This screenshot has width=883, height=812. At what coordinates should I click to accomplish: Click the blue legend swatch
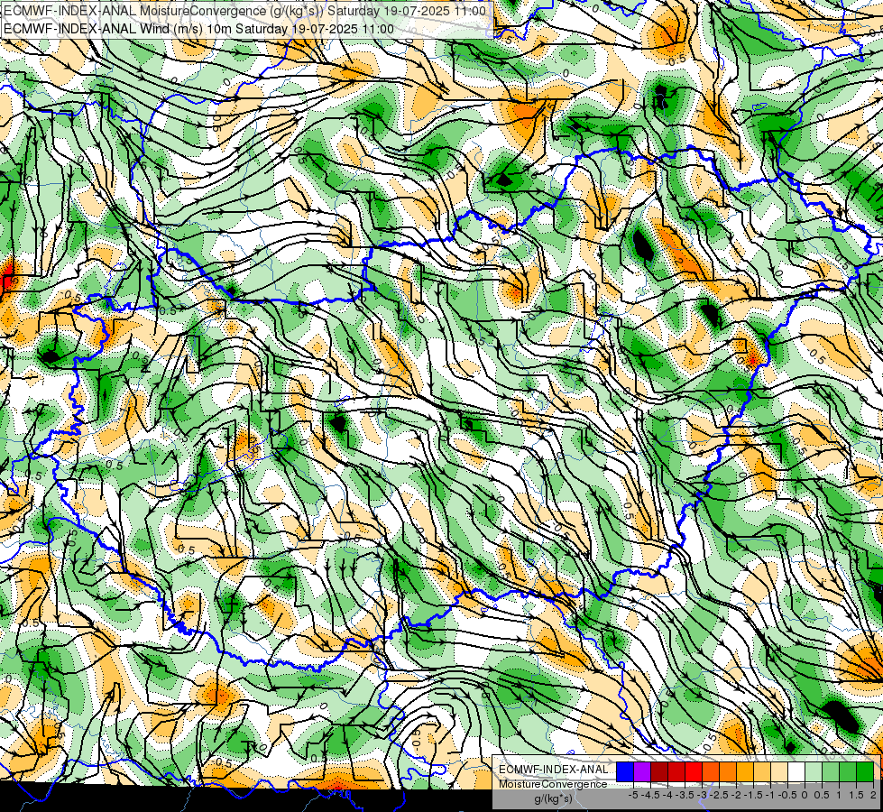(625, 771)
